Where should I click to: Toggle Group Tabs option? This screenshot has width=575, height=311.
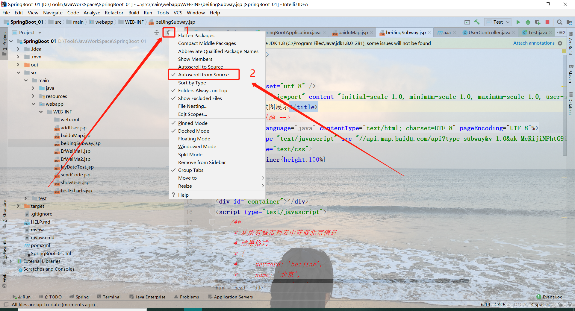pyautogui.click(x=217, y=170)
